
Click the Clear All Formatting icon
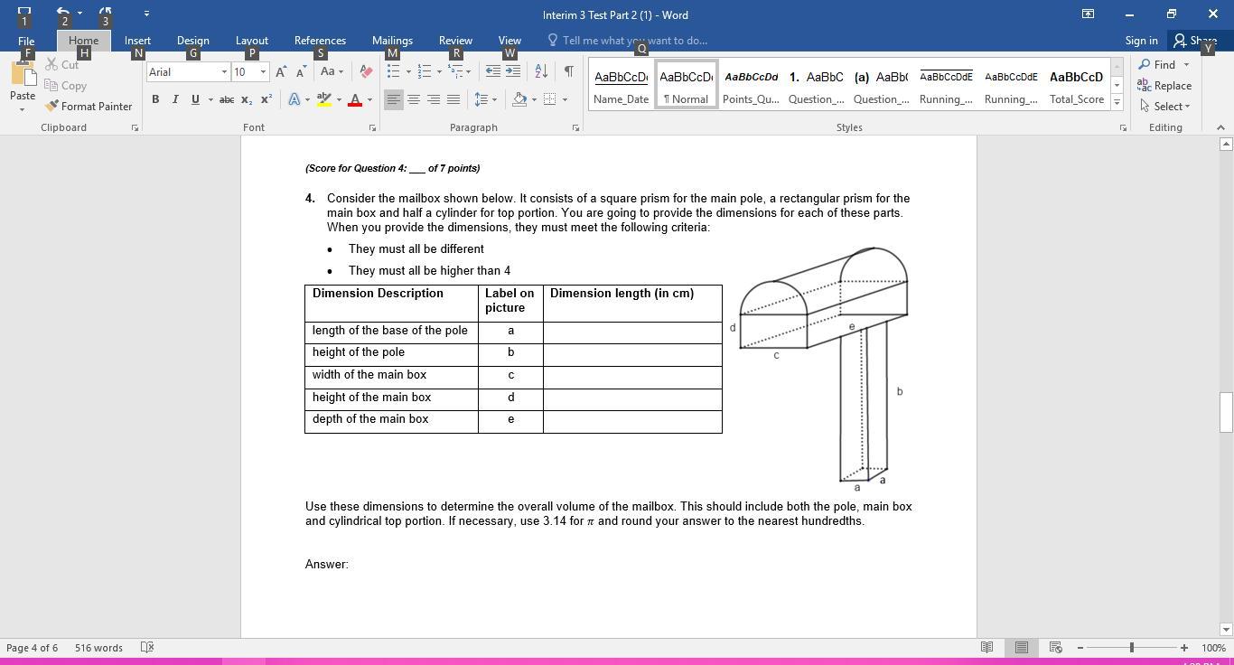pyautogui.click(x=366, y=71)
